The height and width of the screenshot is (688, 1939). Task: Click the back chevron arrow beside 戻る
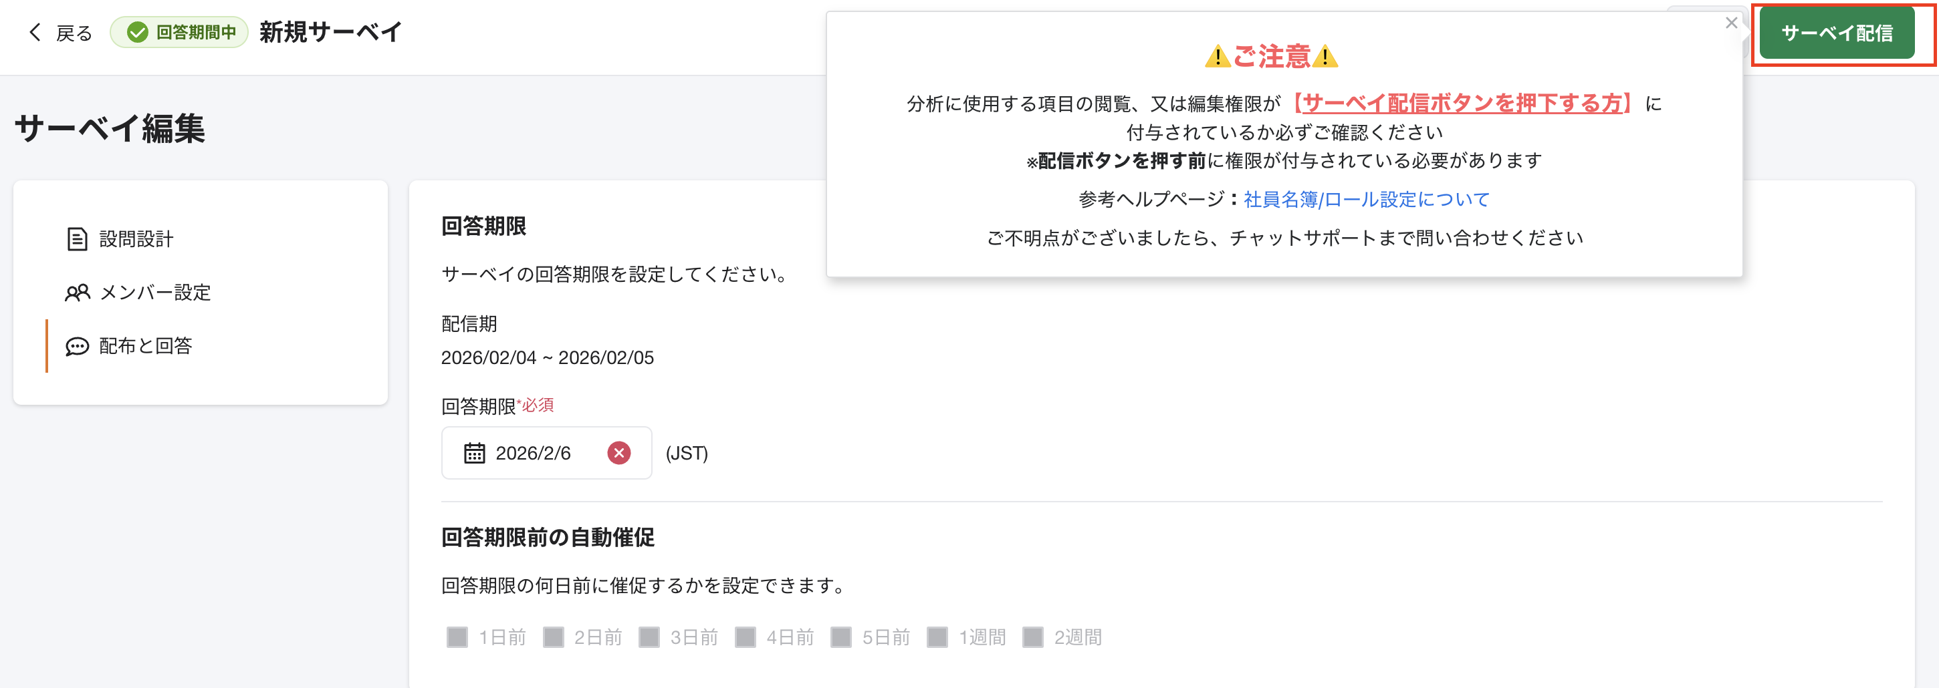coord(33,32)
